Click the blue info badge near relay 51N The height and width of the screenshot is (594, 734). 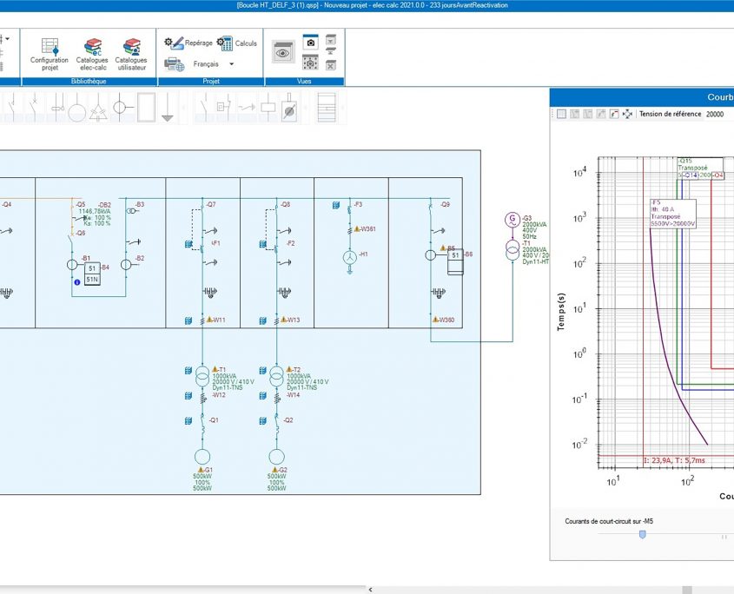click(x=77, y=282)
